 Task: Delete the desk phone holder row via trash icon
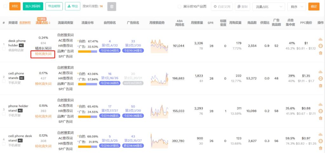[321, 53]
